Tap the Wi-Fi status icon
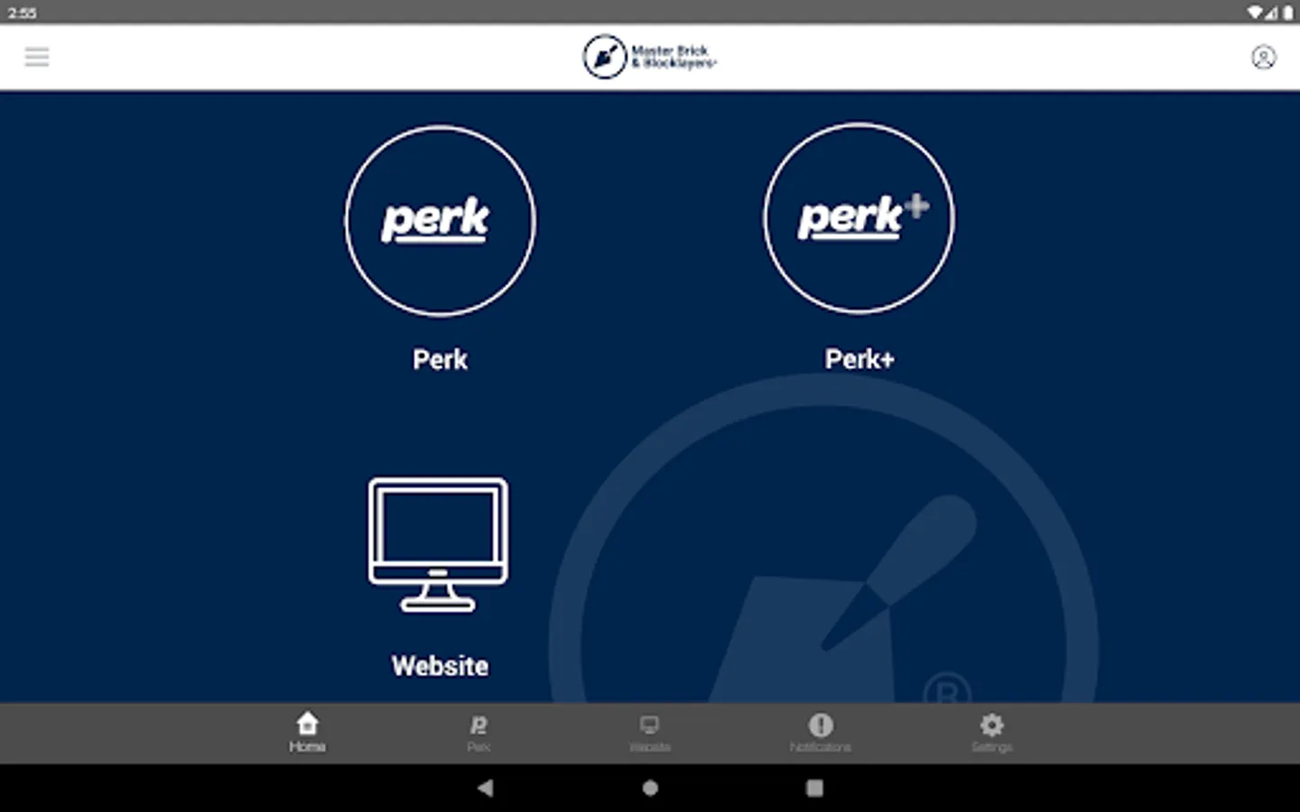This screenshot has width=1300, height=812. (1255, 13)
